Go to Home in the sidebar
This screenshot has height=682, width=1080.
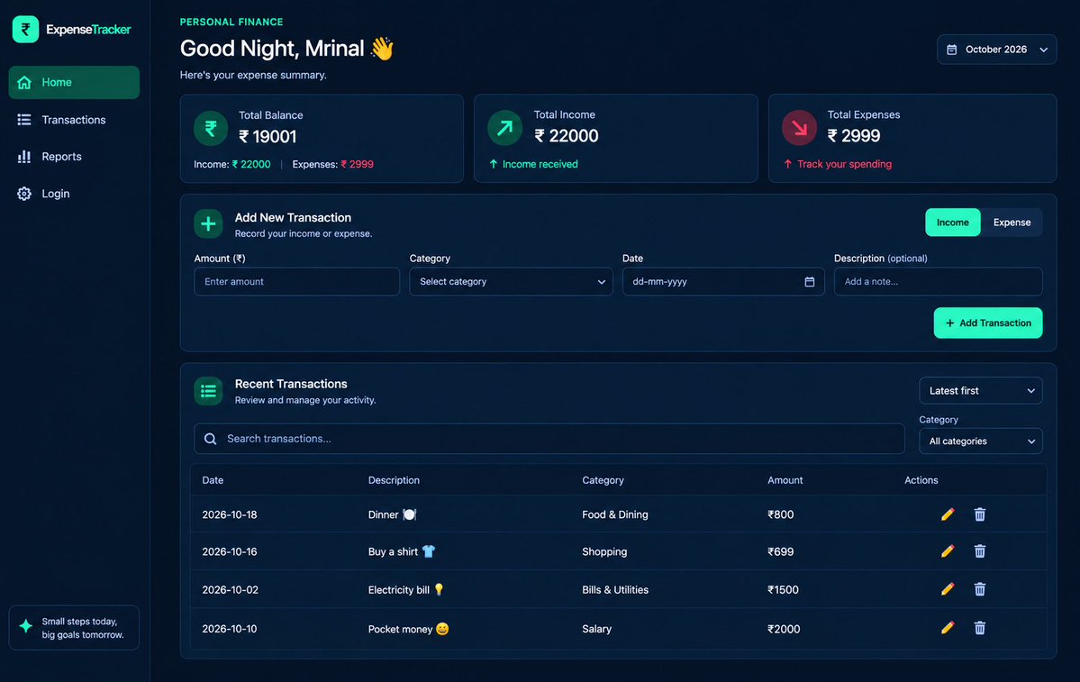pyautogui.click(x=74, y=83)
